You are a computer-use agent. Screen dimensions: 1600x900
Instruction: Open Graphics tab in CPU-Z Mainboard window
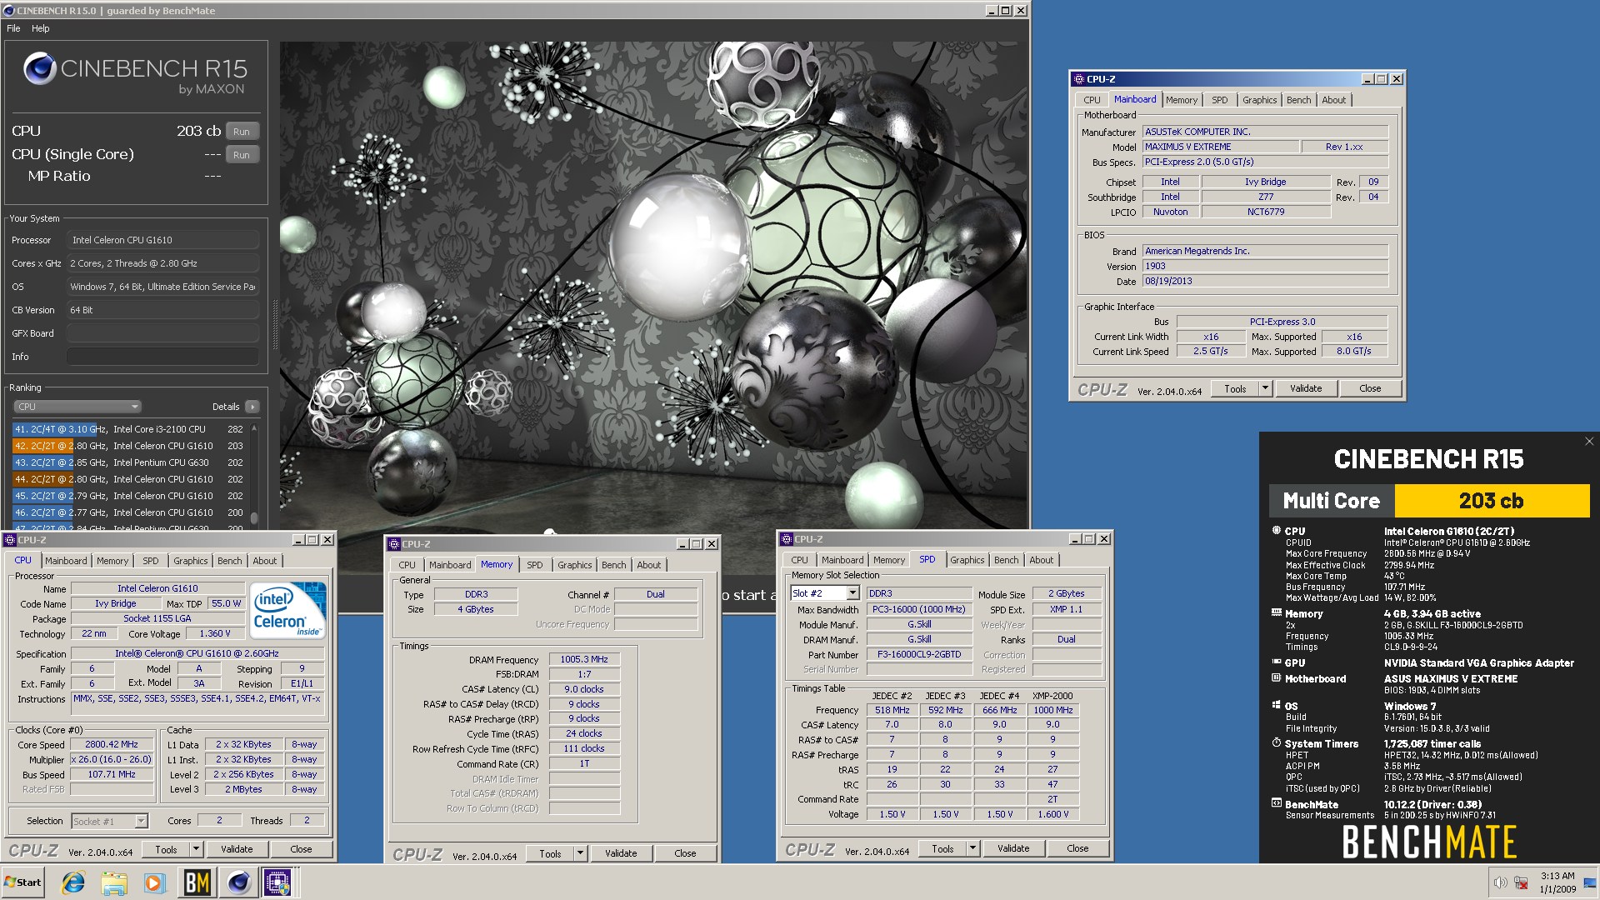pyautogui.click(x=1259, y=100)
